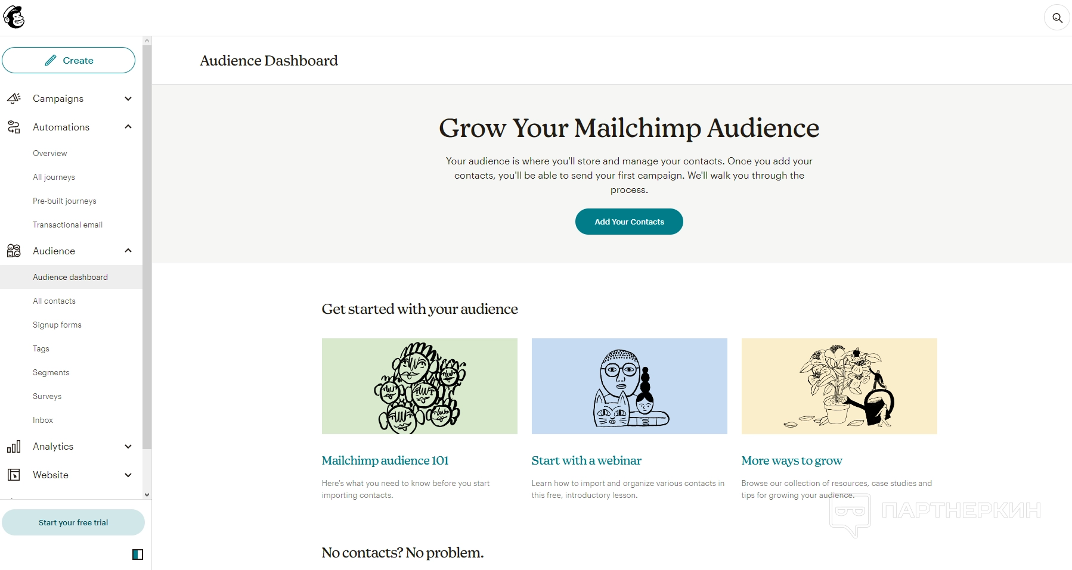Click the Campaigns megaphone icon

[14, 98]
